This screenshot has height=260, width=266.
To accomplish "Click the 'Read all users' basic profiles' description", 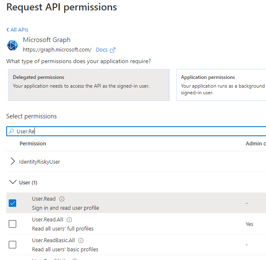I will pyautogui.click(x=65, y=250).
